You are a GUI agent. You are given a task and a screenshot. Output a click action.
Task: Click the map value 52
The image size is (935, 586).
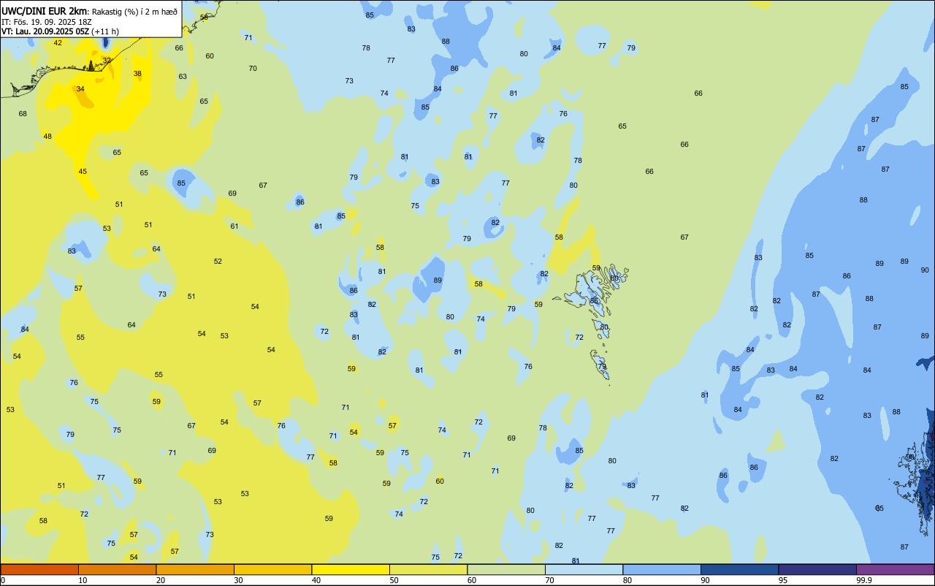coord(218,261)
